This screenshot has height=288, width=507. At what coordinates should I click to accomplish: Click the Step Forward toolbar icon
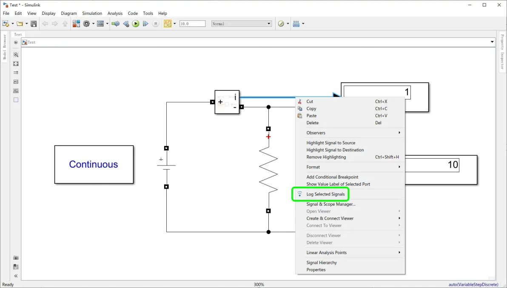pyautogui.click(x=145, y=24)
